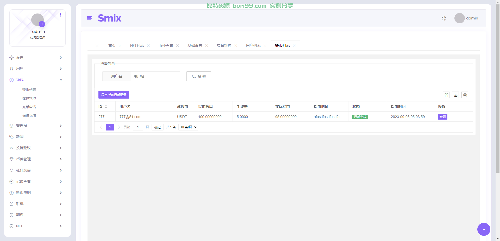Viewport: 500px width, 241px height.
Task: Click the 设置 gear icon in sidebar
Action: 11,58
